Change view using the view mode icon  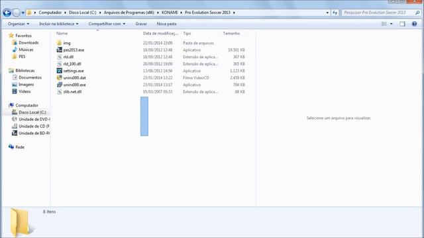point(384,24)
